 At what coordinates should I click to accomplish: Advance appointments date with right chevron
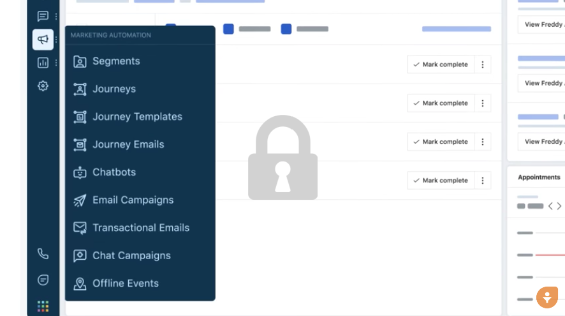point(559,206)
